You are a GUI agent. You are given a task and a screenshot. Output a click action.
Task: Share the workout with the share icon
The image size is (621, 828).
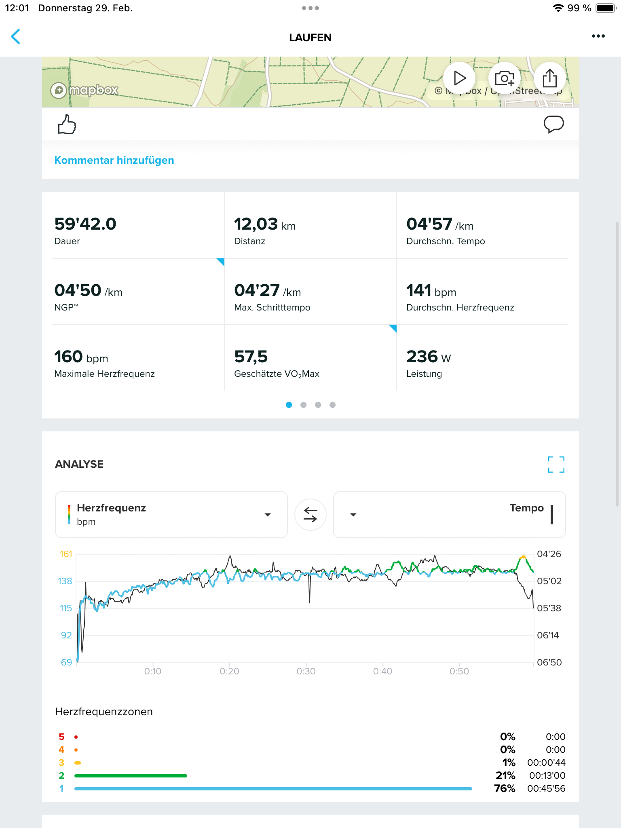click(x=550, y=78)
